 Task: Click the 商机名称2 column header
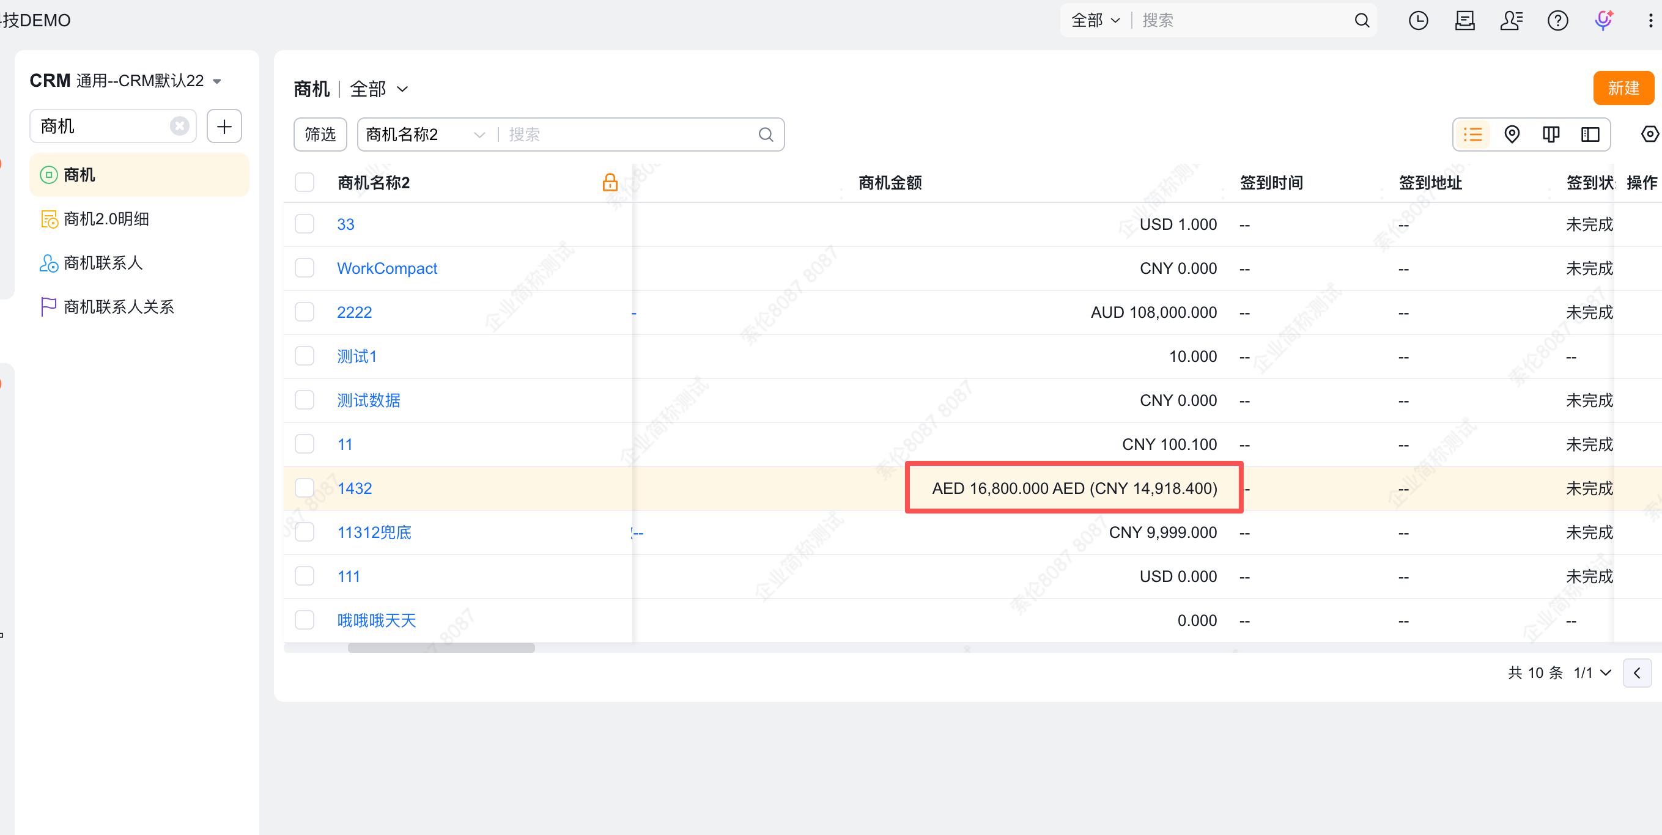click(x=374, y=183)
